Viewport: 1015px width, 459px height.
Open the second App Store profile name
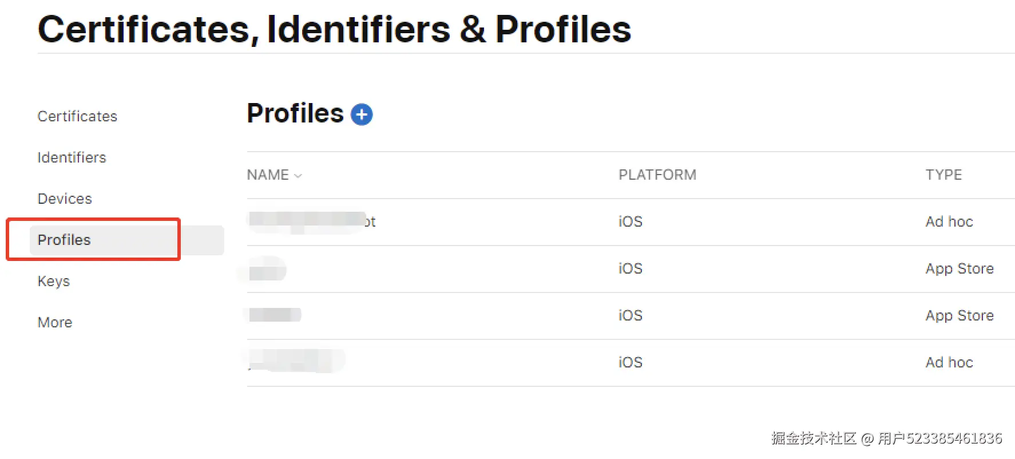coord(275,315)
